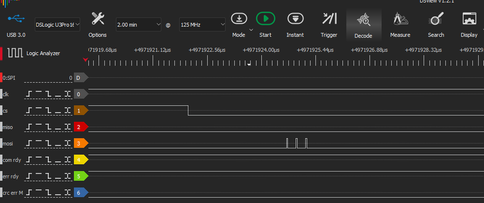Select the mosi channel name
The image size is (484, 203).
(x=8, y=143)
